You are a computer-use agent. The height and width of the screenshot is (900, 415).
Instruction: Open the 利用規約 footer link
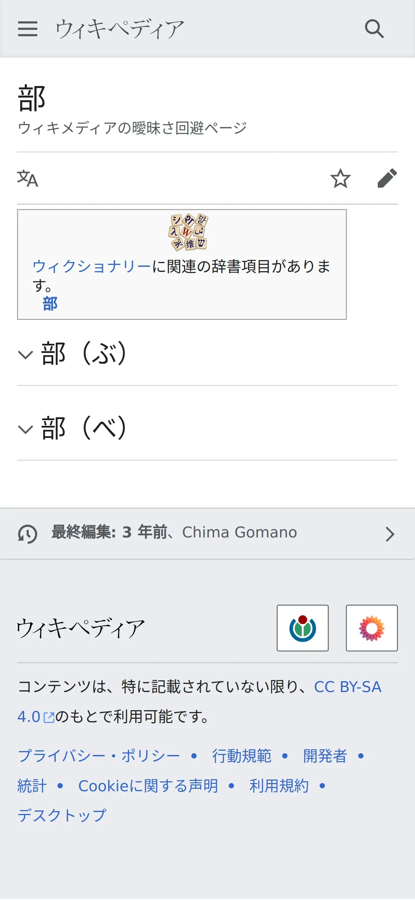279,786
